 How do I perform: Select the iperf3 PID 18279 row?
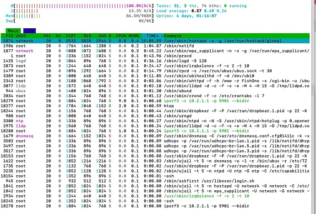pos(155,101)
